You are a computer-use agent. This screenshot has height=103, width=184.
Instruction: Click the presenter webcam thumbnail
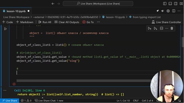[x=167, y=86]
